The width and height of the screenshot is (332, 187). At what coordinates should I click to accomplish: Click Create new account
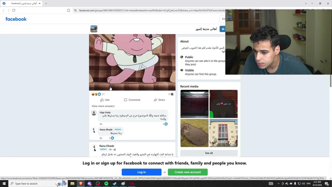pos(188,172)
